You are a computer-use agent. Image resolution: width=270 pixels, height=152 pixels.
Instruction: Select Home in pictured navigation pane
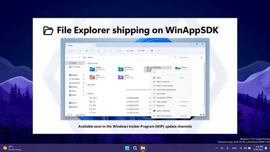click(75, 63)
